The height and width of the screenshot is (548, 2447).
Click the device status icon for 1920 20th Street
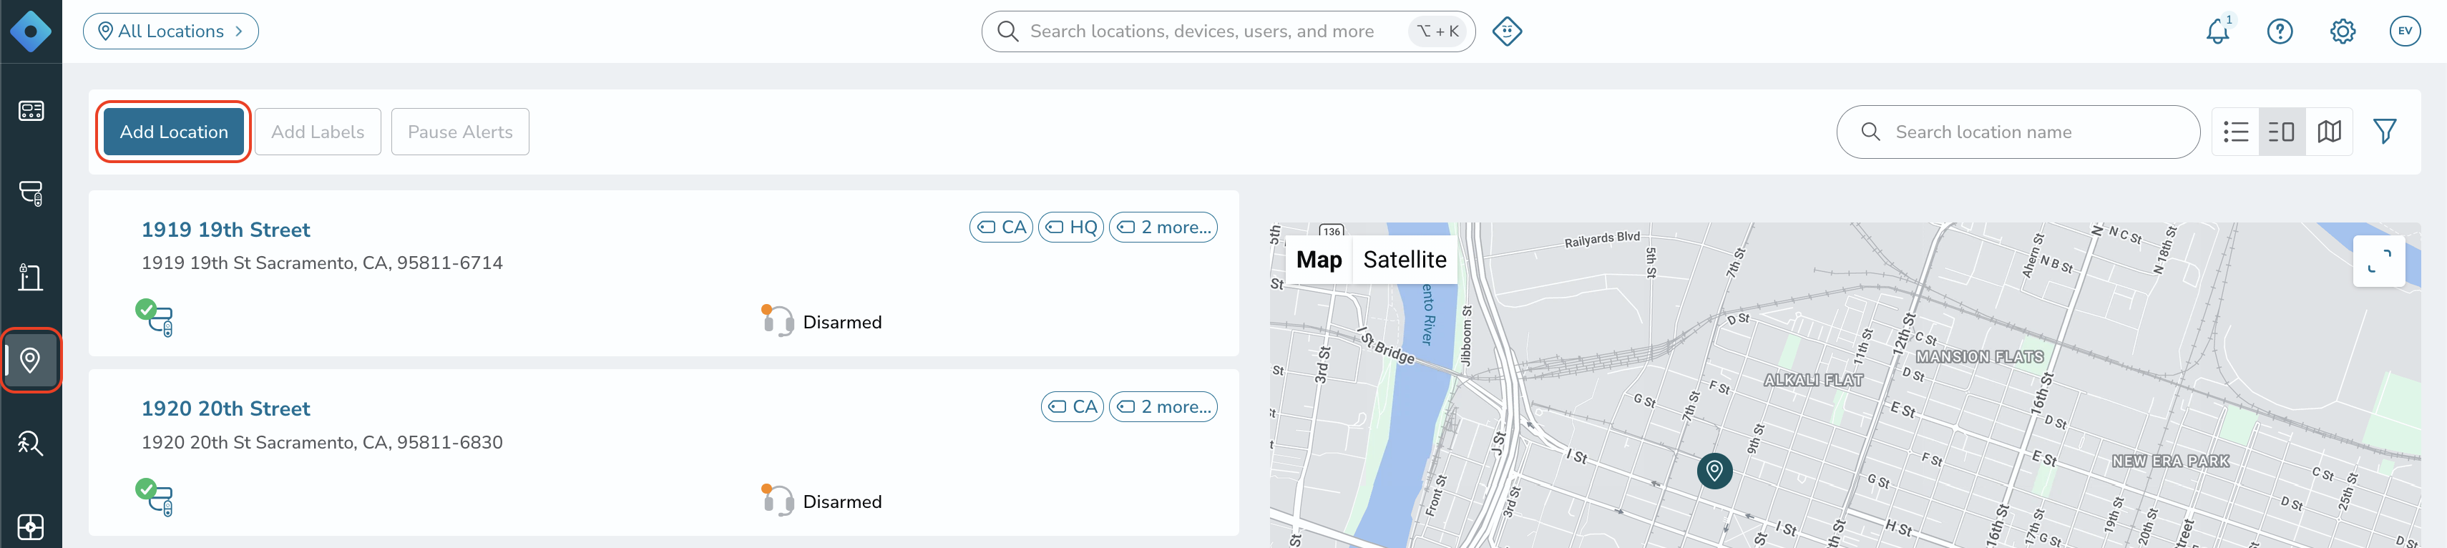point(155,498)
